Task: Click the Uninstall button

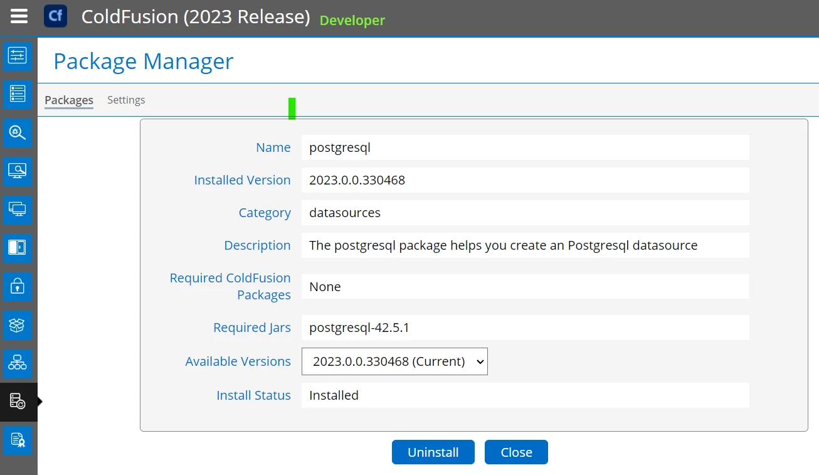Action: [433, 452]
